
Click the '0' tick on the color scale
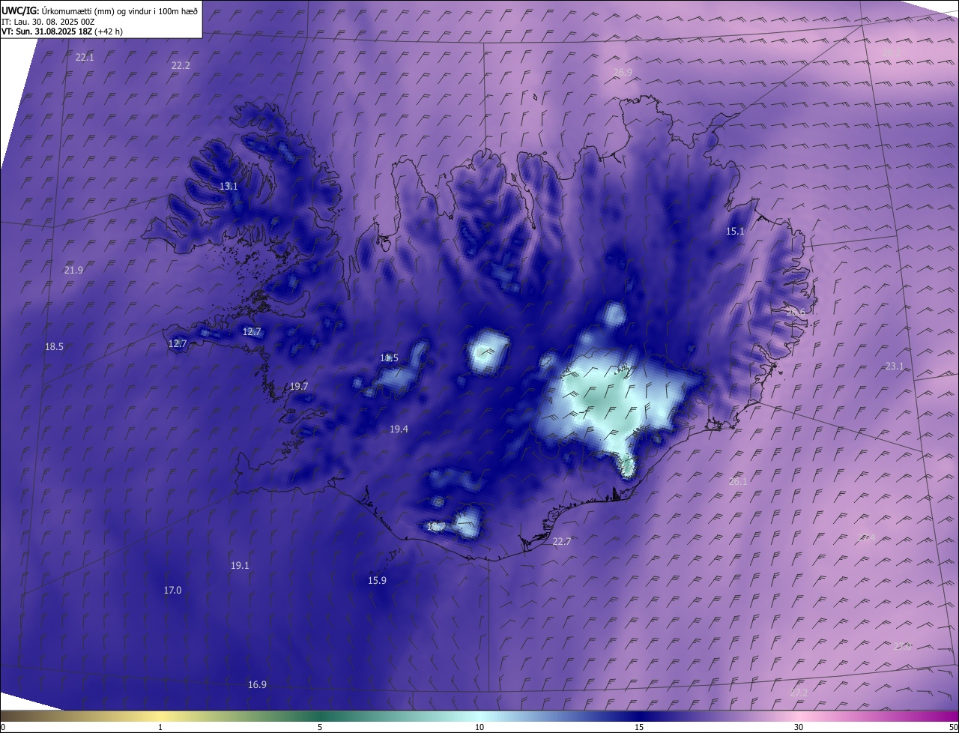click(3, 727)
